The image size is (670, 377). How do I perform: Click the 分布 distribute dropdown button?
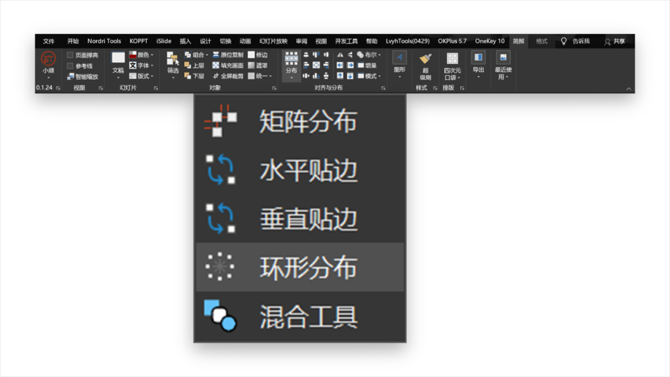click(x=292, y=65)
